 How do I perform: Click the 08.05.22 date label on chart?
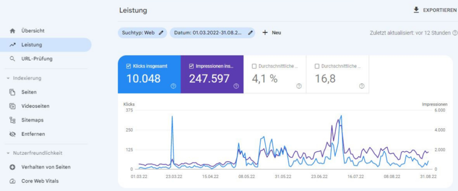tap(246, 177)
